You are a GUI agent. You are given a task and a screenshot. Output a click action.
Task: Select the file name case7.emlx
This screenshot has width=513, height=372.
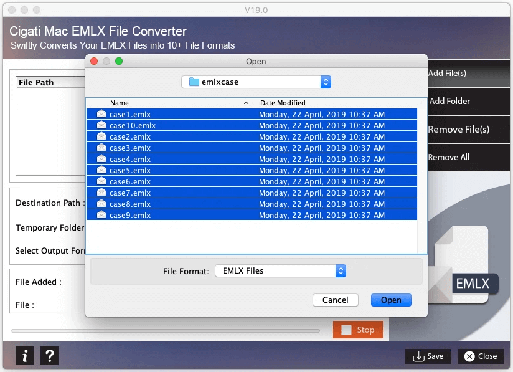coord(130,193)
